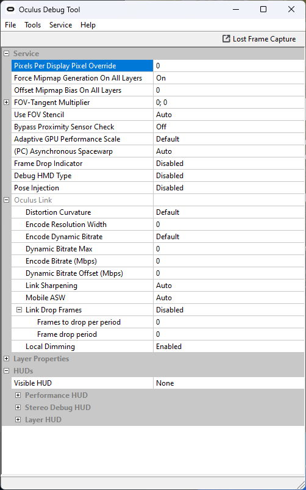306x490 pixels.
Task: Change Pose Injection Disabled value
Action: tap(229, 188)
